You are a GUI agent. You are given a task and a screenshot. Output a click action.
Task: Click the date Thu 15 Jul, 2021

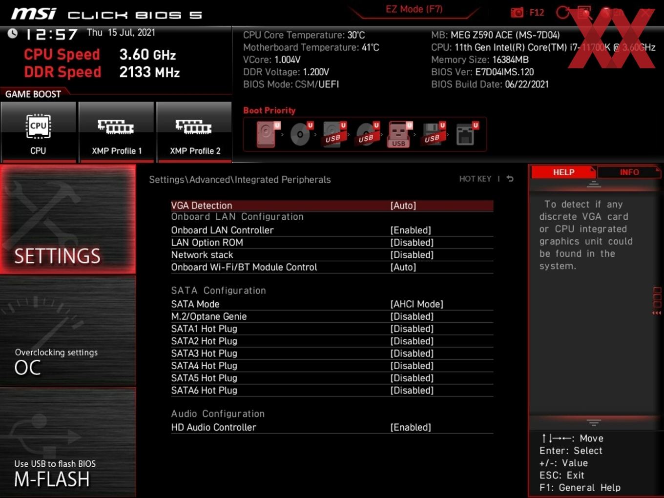(121, 33)
